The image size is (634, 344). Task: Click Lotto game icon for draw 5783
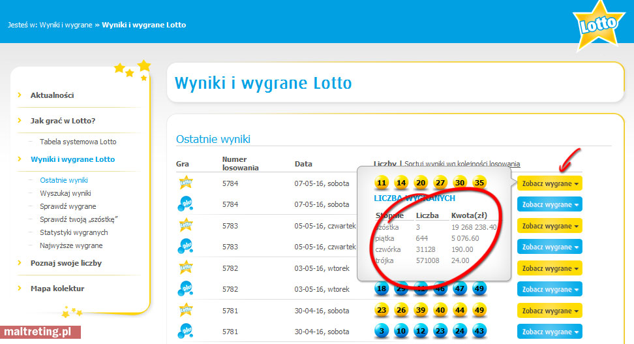[x=186, y=225]
